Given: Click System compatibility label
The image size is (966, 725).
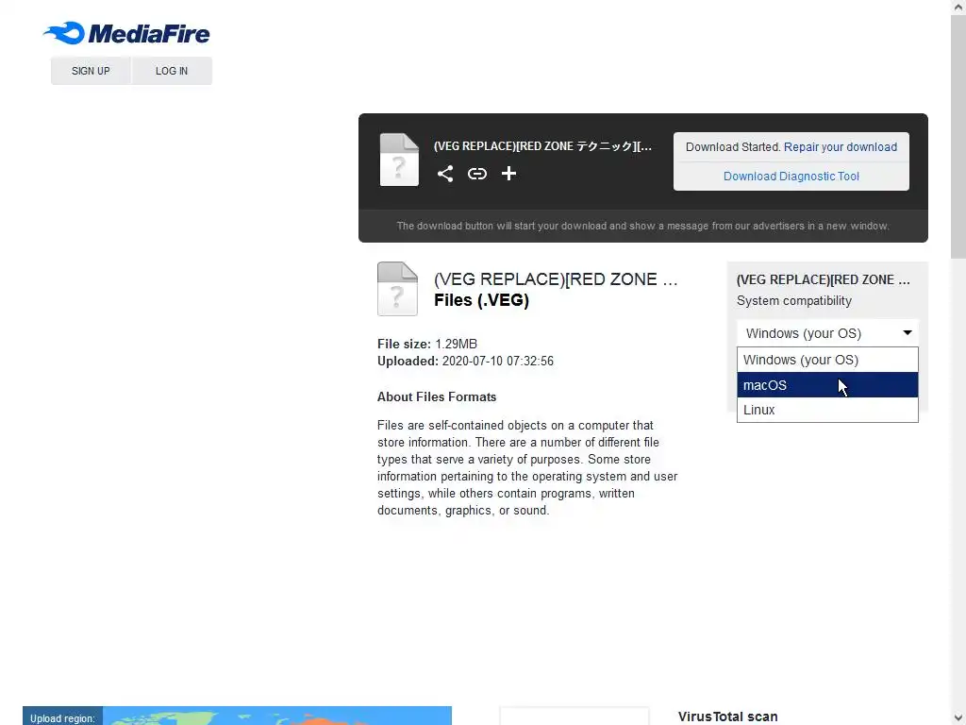Looking at the screenshot, I should click(x=794, y=301).
